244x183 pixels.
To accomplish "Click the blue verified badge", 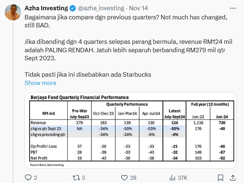I will coord(72,8).
